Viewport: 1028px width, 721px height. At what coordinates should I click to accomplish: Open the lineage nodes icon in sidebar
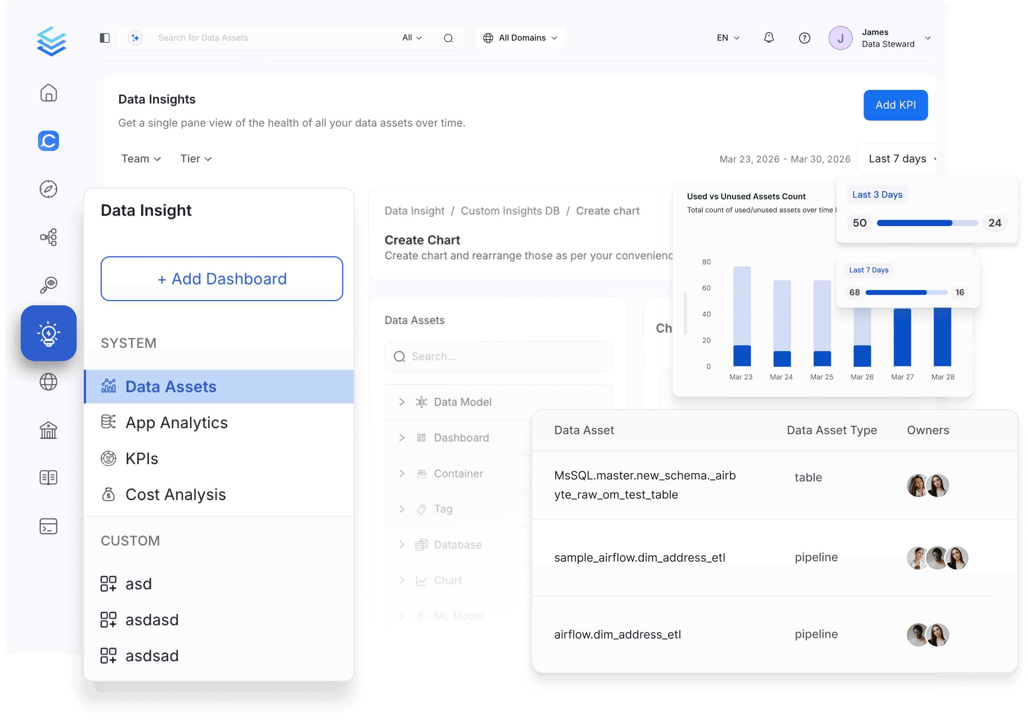point(48,237)
